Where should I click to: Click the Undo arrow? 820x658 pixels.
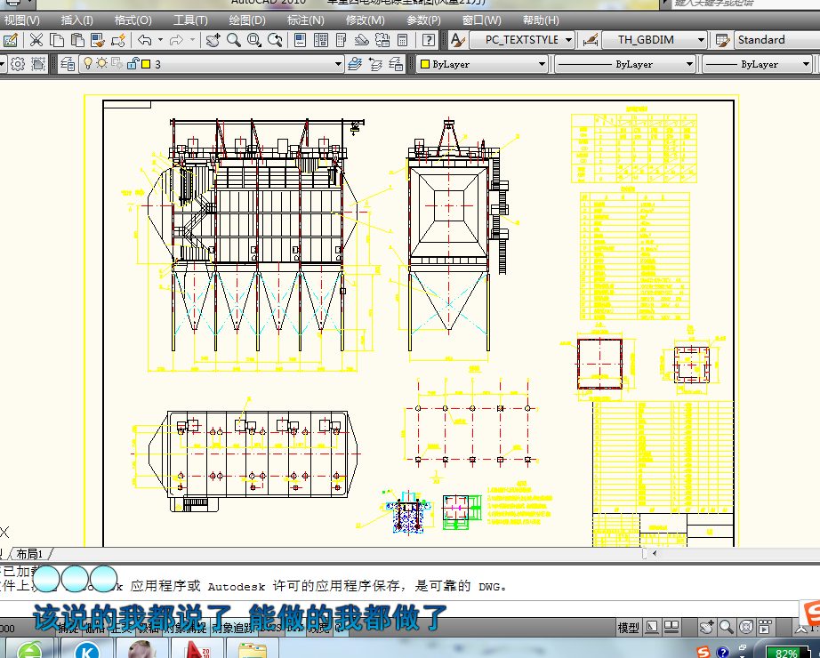[144, 40]
